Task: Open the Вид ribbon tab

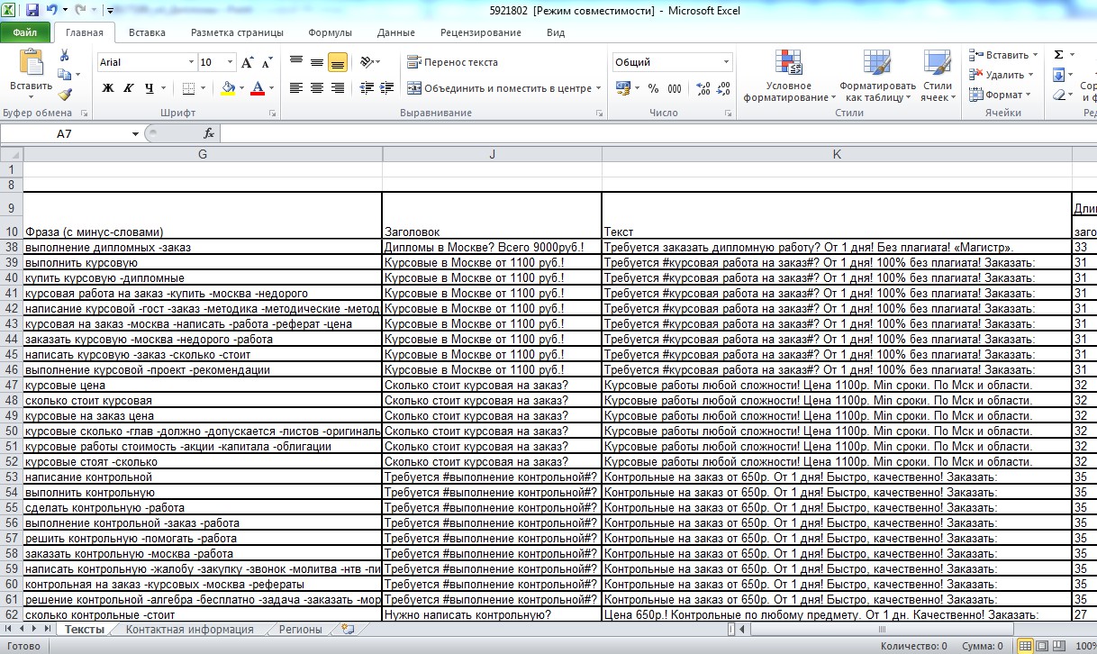Action: point(556,32)
